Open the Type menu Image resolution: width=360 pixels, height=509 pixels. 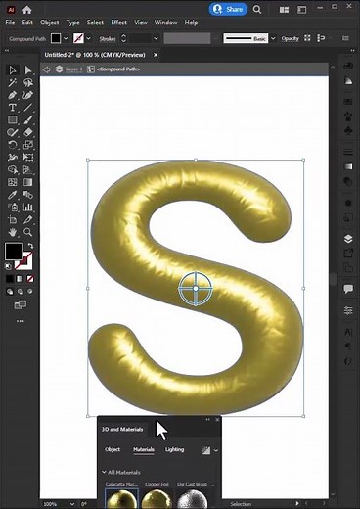72,23
